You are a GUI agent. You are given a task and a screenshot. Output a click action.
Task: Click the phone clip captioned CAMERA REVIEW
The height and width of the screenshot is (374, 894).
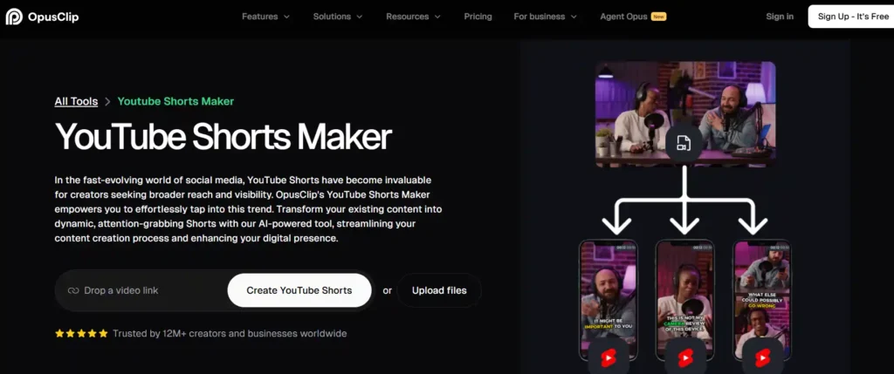point(684,299)
